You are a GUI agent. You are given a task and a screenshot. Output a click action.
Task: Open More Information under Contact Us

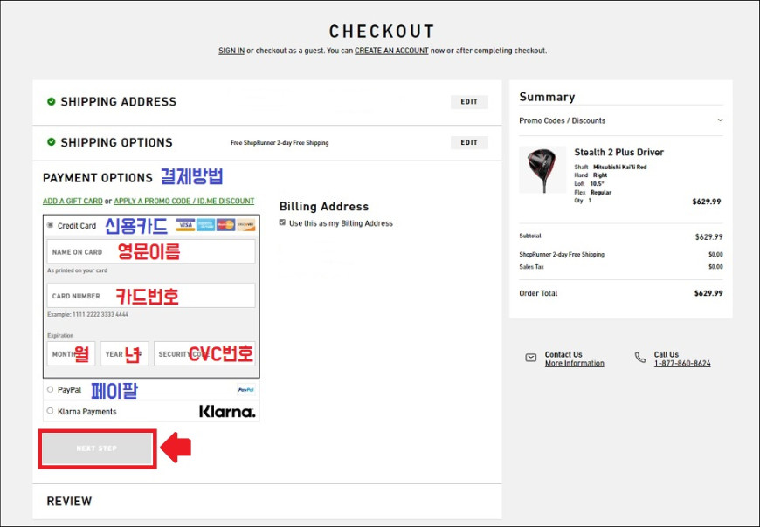(x=574, y=364)
